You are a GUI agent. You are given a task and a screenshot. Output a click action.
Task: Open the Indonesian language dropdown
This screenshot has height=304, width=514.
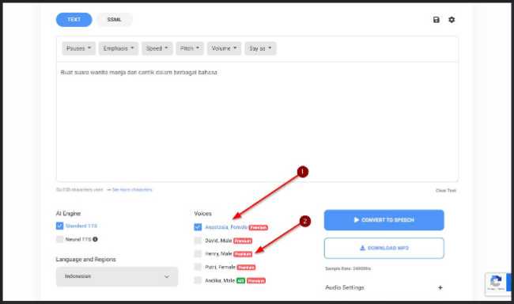click(x=117, y=276)
